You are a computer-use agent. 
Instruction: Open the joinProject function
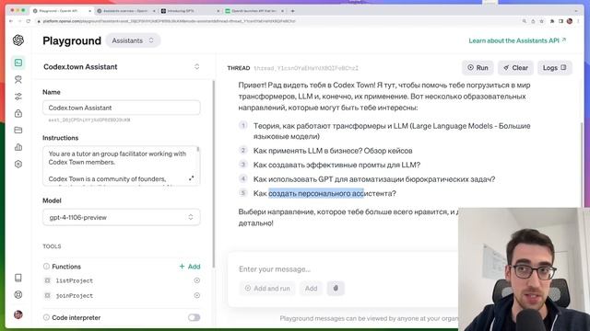(75, 296)
